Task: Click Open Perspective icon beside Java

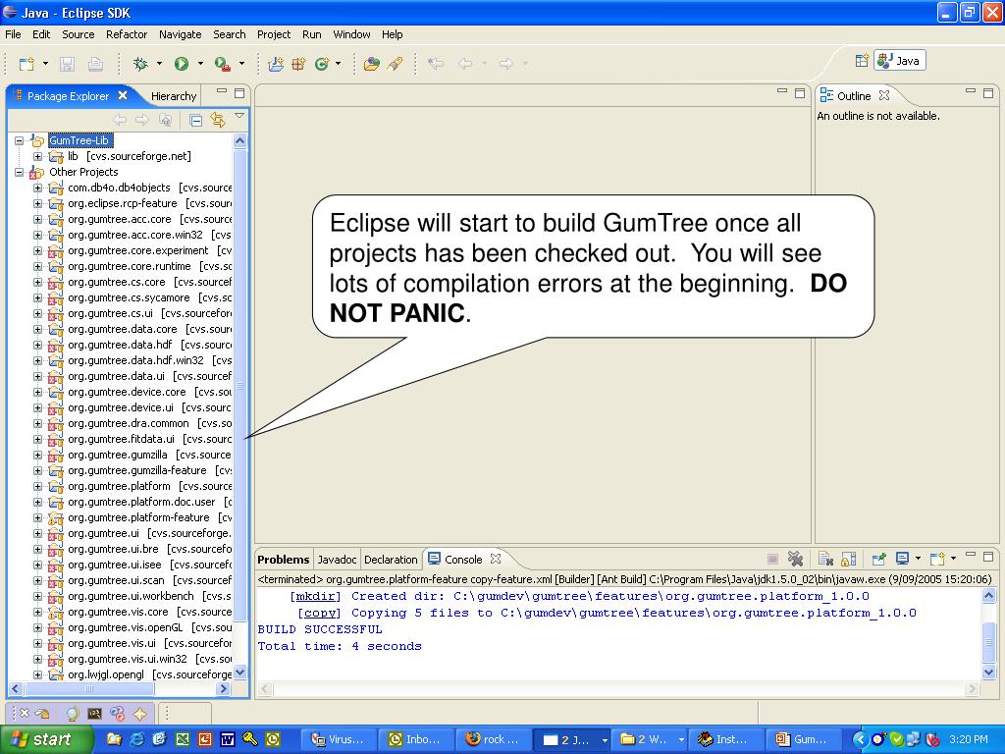Action: 862,61
